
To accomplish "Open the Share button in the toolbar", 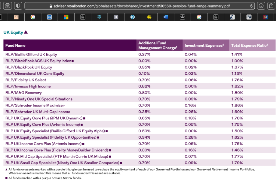I will click(271, 6).
